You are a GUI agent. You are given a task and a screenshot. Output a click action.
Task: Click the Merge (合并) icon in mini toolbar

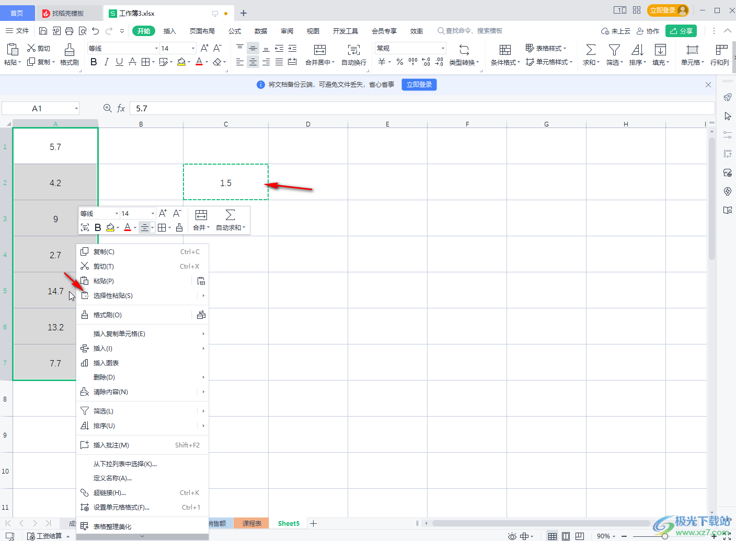201,215
